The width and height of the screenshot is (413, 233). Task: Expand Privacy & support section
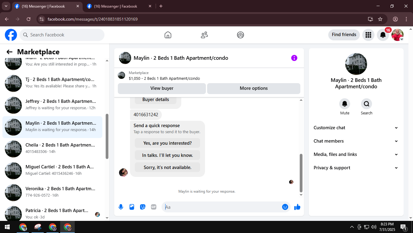[356, 168]
